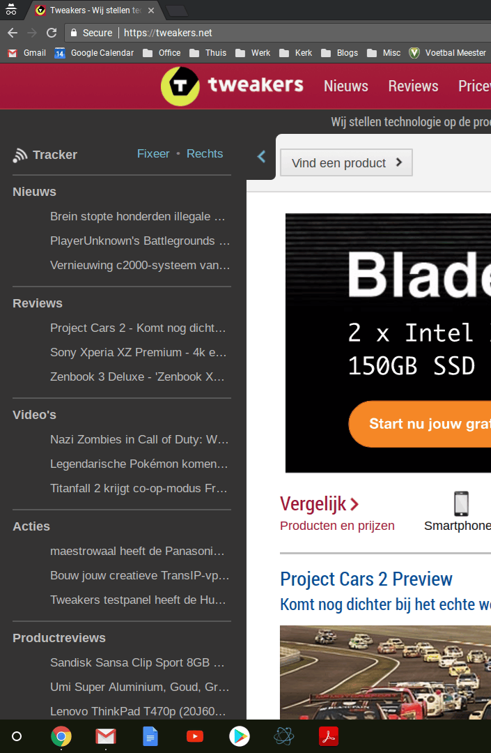The image size is (491, 753).
Task: Open Google Docs shelf icon
Action: (150, 736)
